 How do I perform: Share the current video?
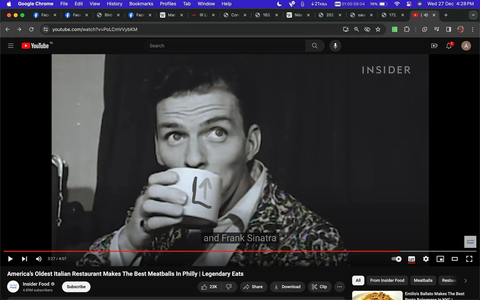[253, 287]
